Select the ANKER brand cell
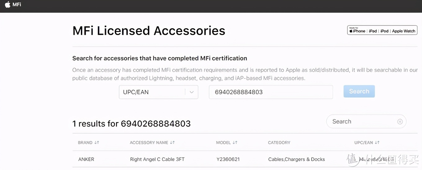The height and width of the screenshot is (170, 422). coord(86,159)
